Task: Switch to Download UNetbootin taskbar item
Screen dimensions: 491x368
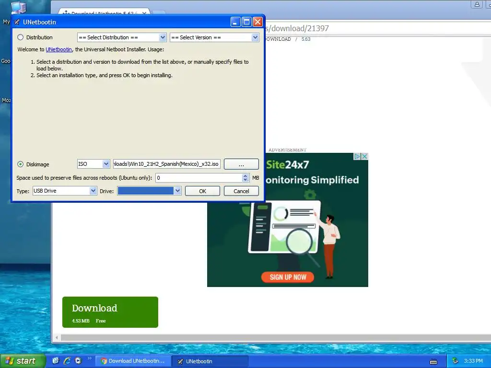Action: 133,361
